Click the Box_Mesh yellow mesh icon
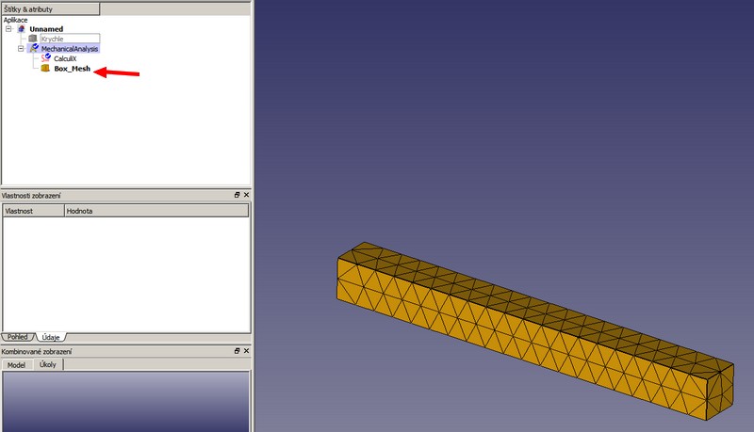Screen dimensions: 754x432 [x=45, y=69]
